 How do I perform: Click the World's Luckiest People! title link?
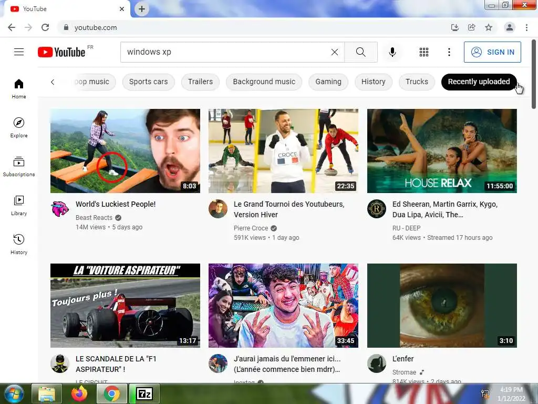pyautogui.click(x=116, y=204)
